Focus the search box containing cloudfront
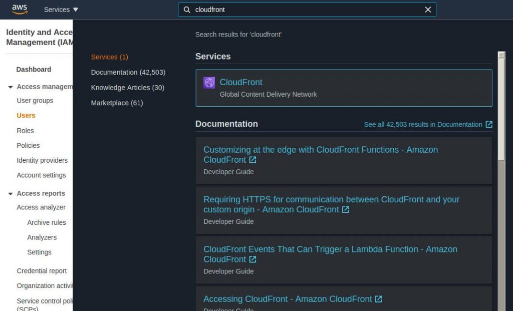The image size is (513, 311). (x=307, y=10)
